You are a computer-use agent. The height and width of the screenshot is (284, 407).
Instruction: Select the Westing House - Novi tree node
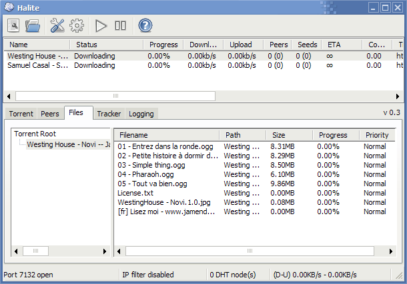point(68,144)
